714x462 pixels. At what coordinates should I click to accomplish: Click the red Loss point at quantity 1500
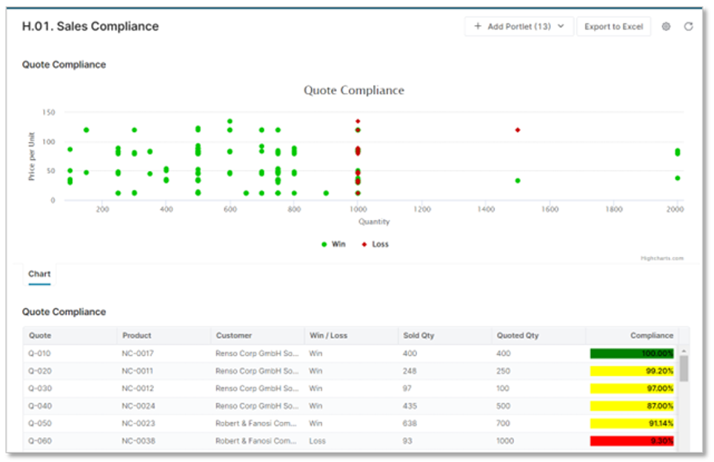tap(518, 130)
